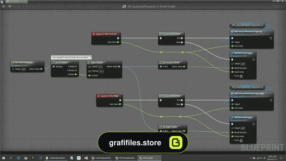Toggle Force checkbox on lower Add Movement Input

point(241,141)
